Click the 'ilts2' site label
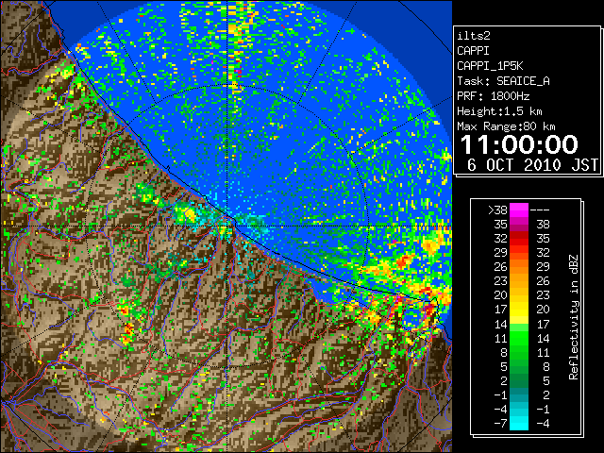604x453 pixels. click(x=474, y=36)
